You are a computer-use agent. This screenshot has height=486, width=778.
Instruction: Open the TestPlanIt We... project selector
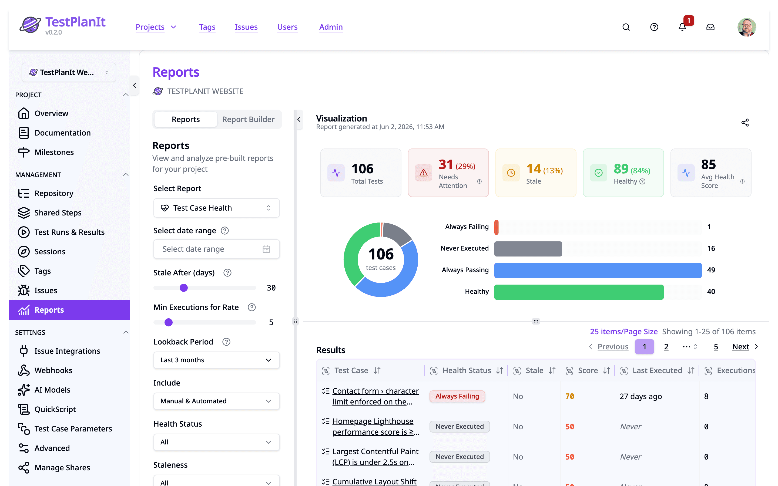[69, 72]
